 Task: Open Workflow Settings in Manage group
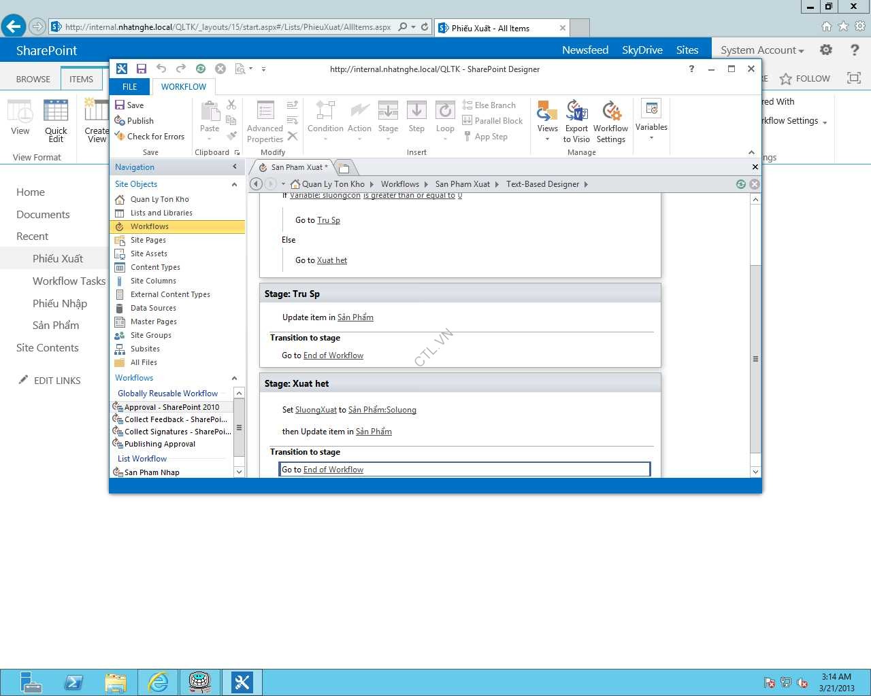(x=610, y=122)
